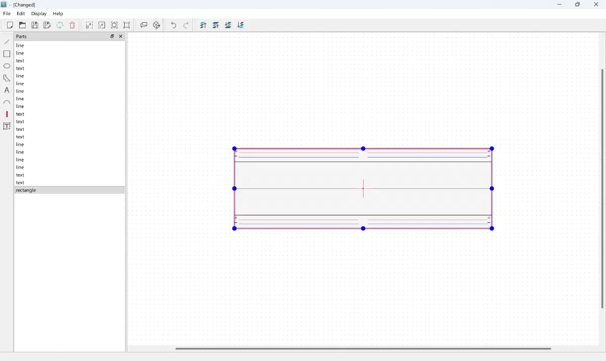
Task: Click the Save As floppy-with-pencil icon
Action: [x=47, y=25]
